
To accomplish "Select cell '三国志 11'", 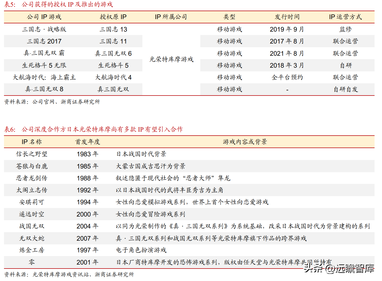I will pyautogui.click(x=113, y=41).
